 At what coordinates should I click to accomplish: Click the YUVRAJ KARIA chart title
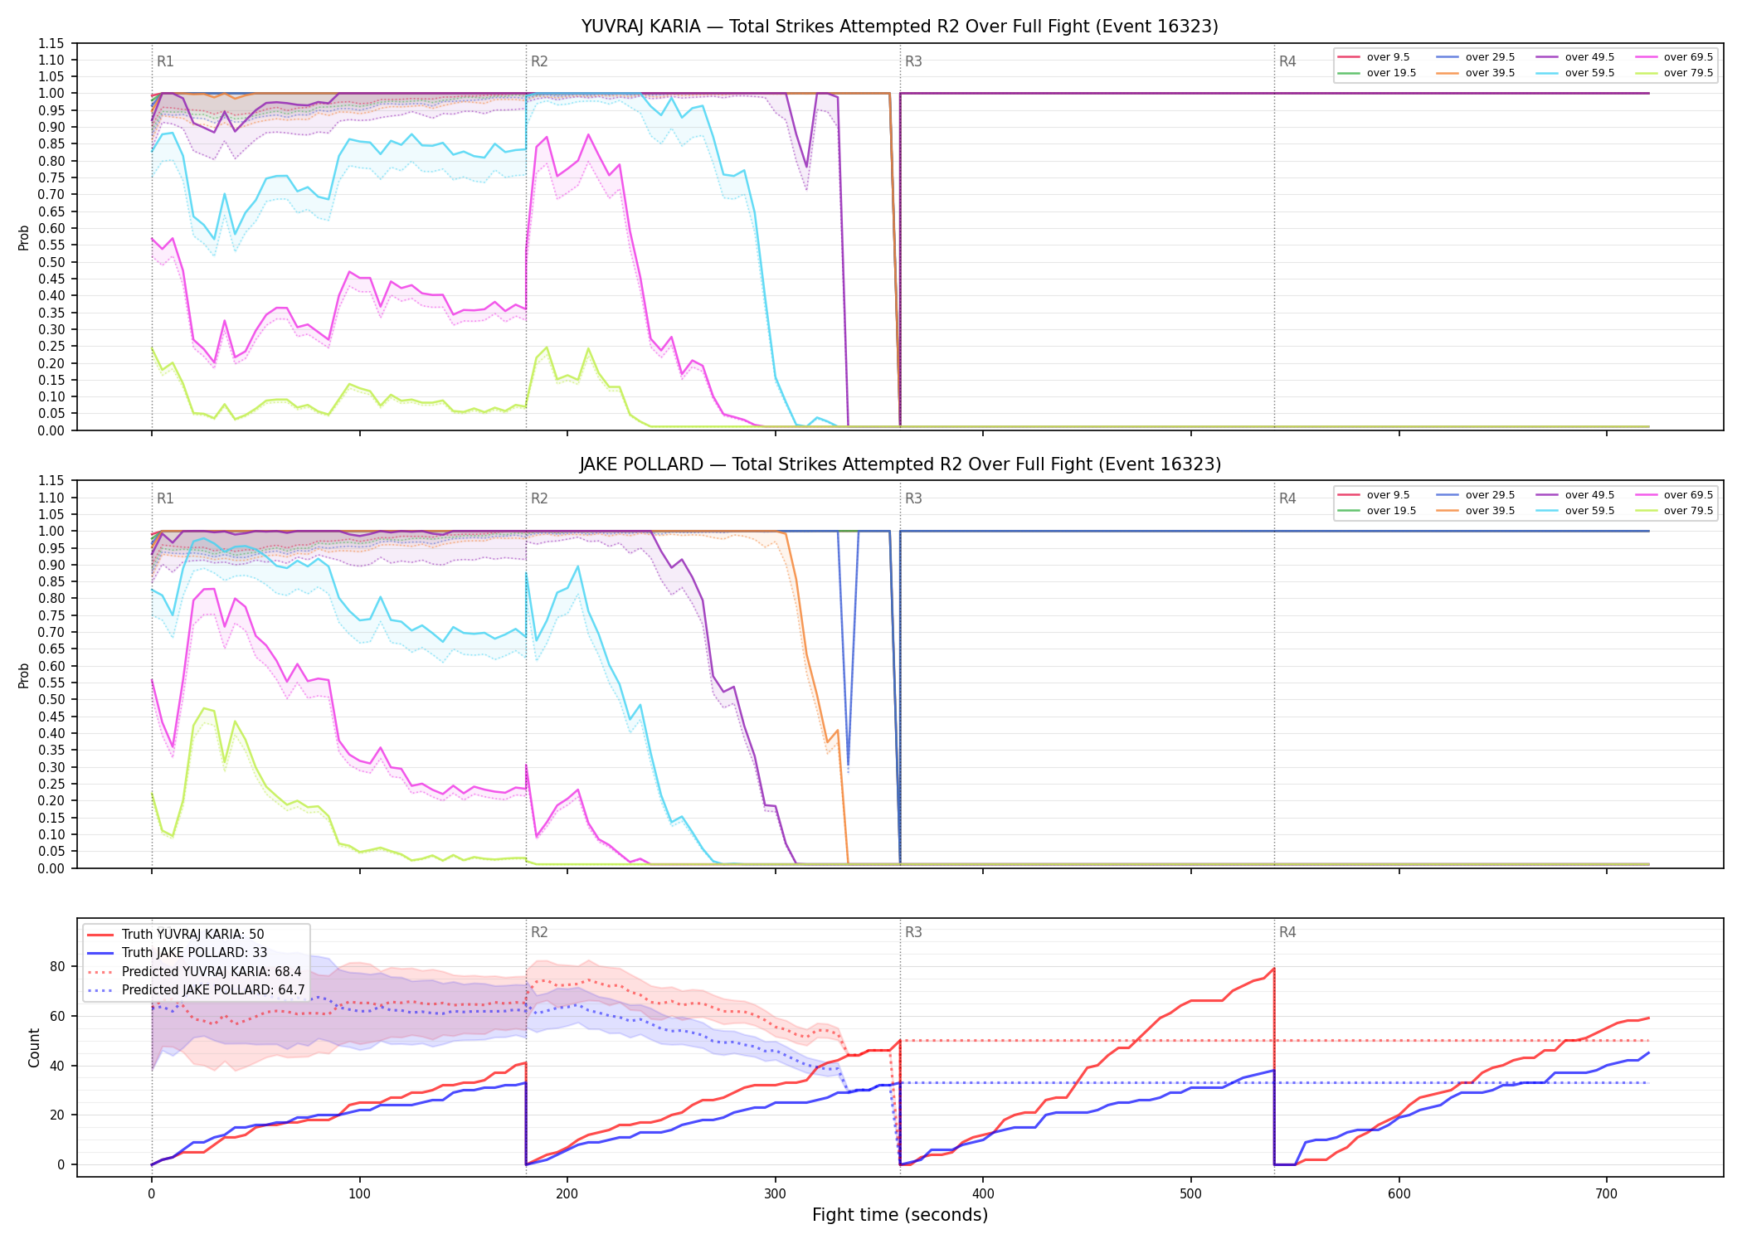coord(900,27)
